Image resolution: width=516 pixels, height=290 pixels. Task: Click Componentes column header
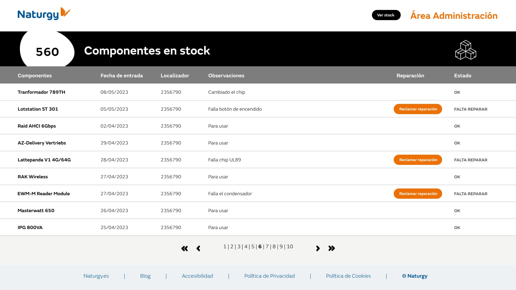pyautogui.click(x=35, y=75)
